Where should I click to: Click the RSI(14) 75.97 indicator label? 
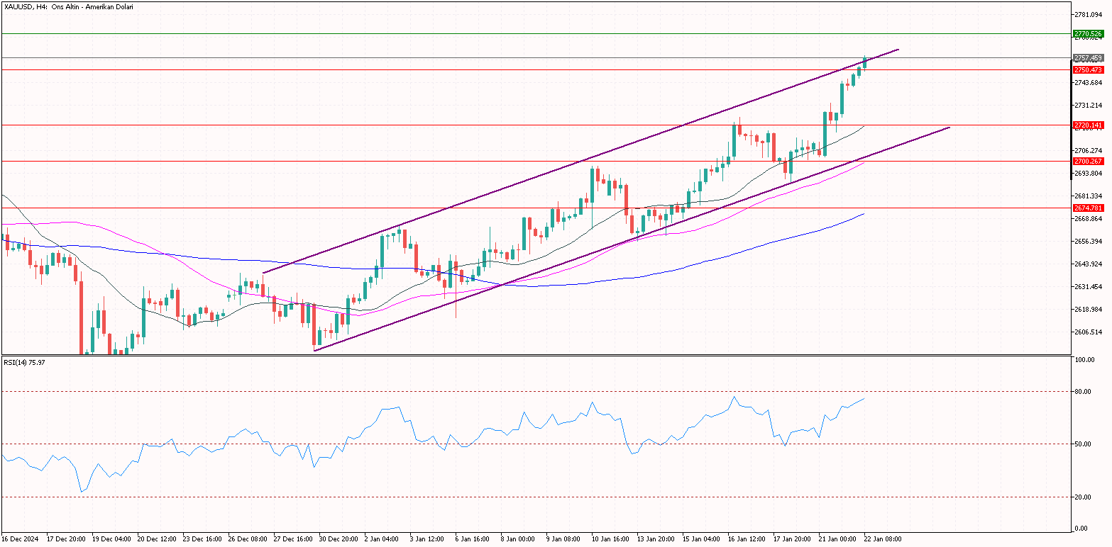[x=24, y=363]
